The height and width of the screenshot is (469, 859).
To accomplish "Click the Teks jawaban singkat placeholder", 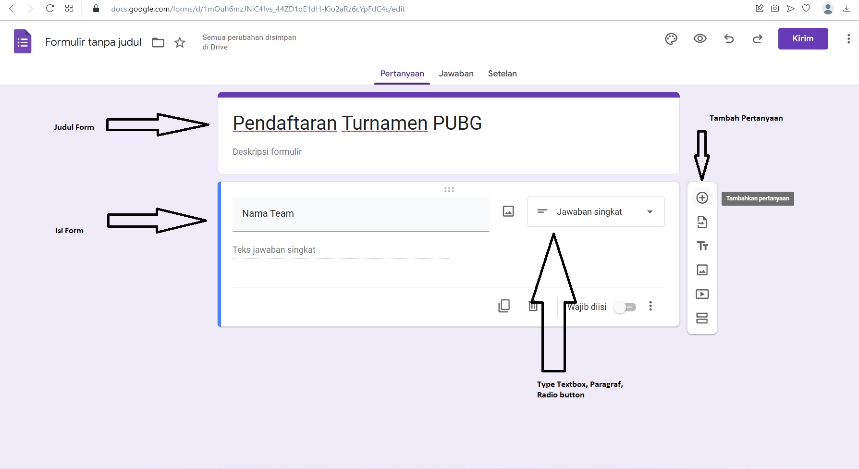I will pos(274,250).
